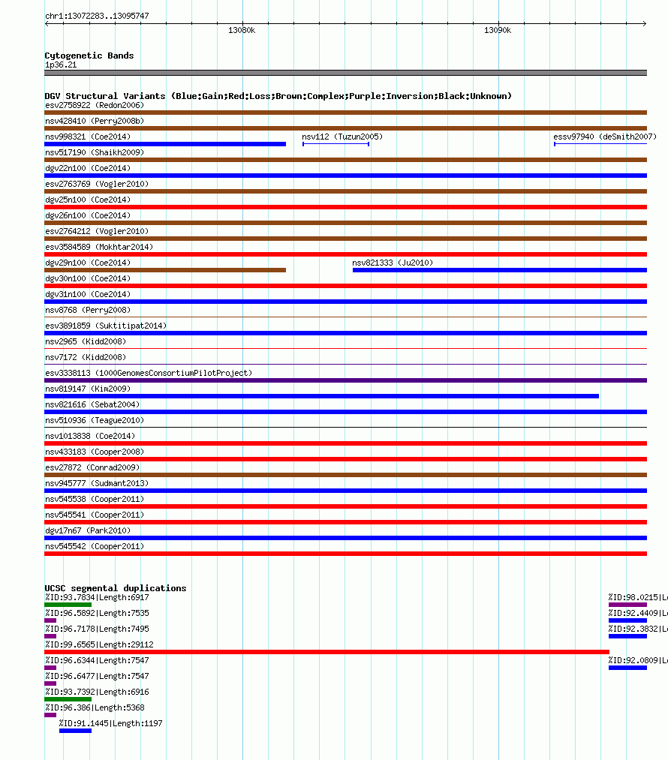Select esv3584589 (Mokhtar2014) variant
Viewport: 668px width, 760px height.
click(99, 247)
